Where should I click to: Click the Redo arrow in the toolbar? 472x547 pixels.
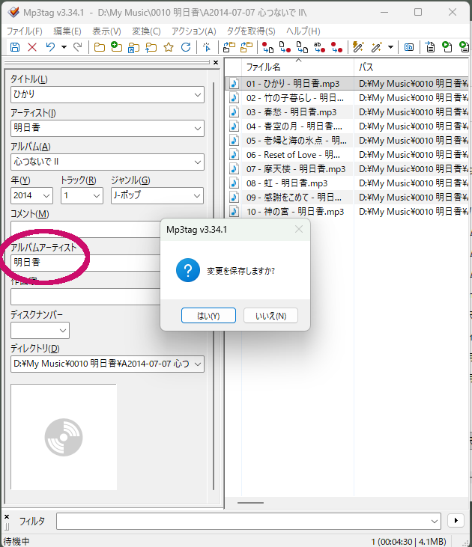78,46
